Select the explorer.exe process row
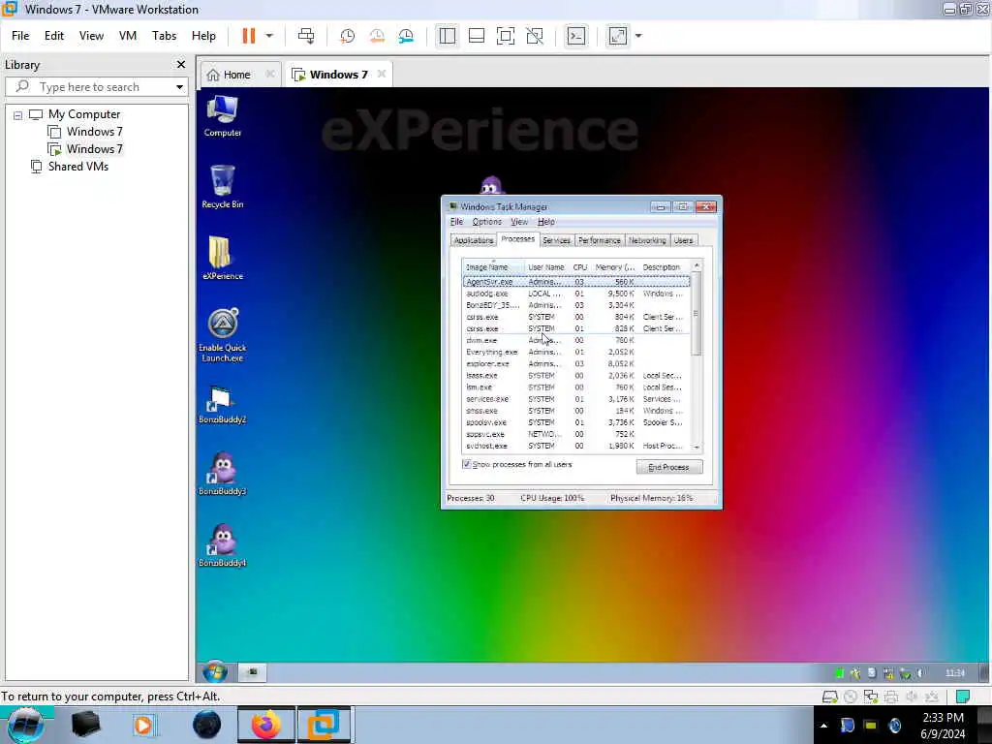The width and height of the screenshot is (992, 744). 576,364
